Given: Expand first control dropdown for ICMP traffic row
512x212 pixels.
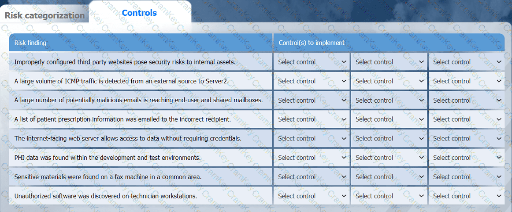Looking at the screenshot, I should tap(312, 81).
